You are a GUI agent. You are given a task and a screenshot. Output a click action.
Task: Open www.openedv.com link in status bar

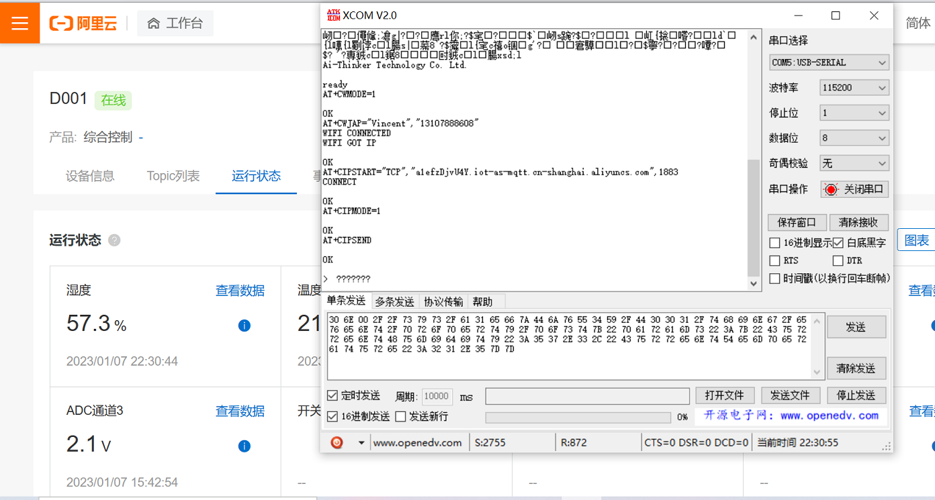(417, 443)
